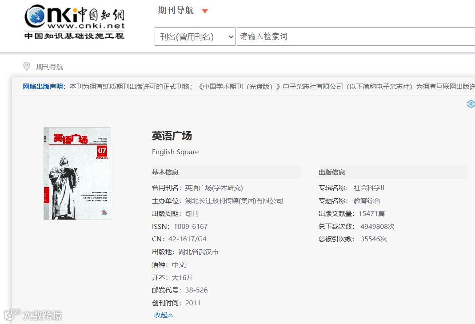Click the 大16开 format value
This screenshot has width=475, height=324.
(x=182, y=278)
